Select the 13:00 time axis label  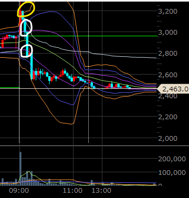pos(101,191)
